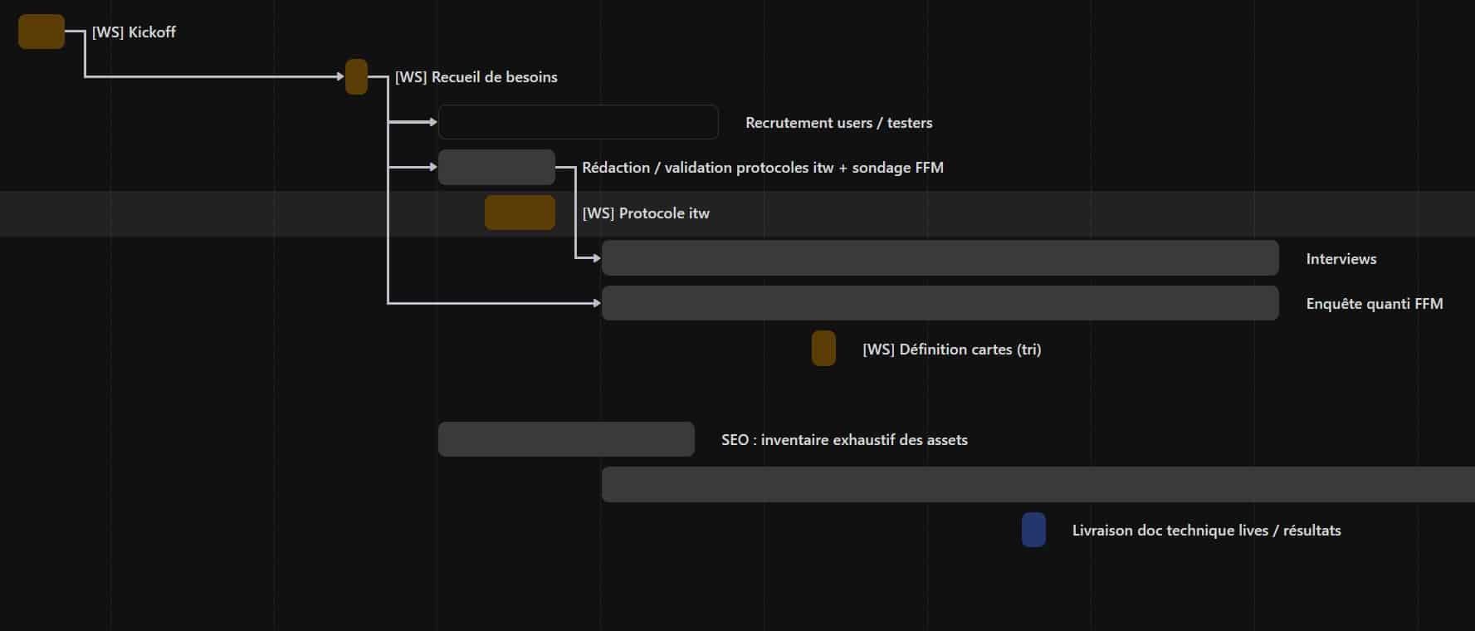Select the [WS] Recueil de besoins label
Screen dimensions: 1475x631
pos(476,77)
